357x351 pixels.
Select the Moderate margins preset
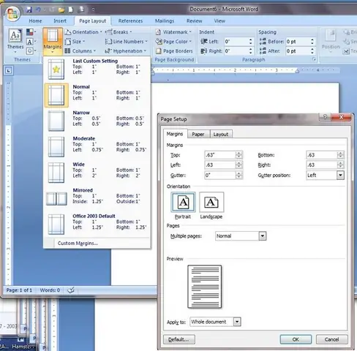point(97,146)
